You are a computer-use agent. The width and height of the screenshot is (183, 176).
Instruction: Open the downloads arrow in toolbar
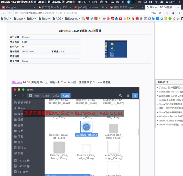pos(180,13)
